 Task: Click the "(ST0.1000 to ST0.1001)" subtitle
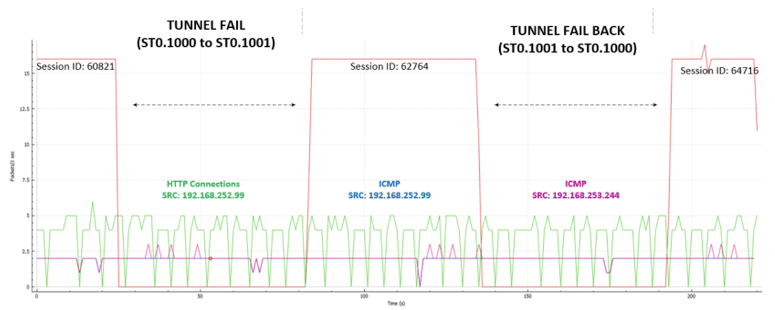(x=205, y=43)
